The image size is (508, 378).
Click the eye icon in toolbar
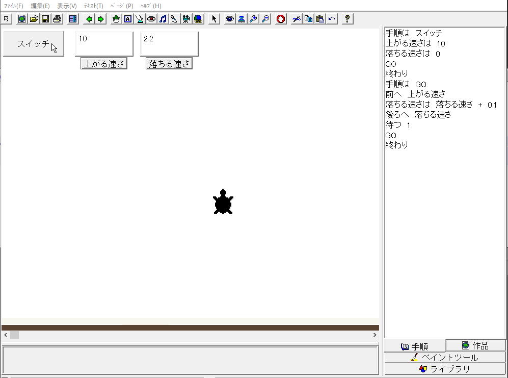[x=230, y=19]
